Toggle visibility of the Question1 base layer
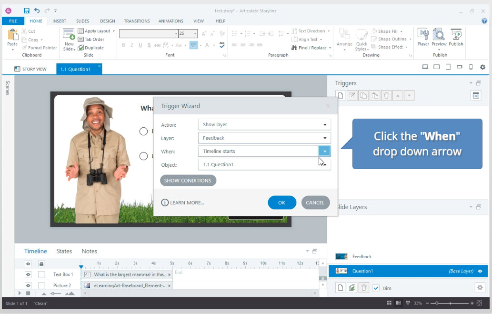The width and height of the screenshot is (492, 314). pyautogui.click(x=481, y=271)
